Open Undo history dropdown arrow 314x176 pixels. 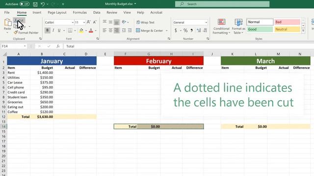click(48, 4)
